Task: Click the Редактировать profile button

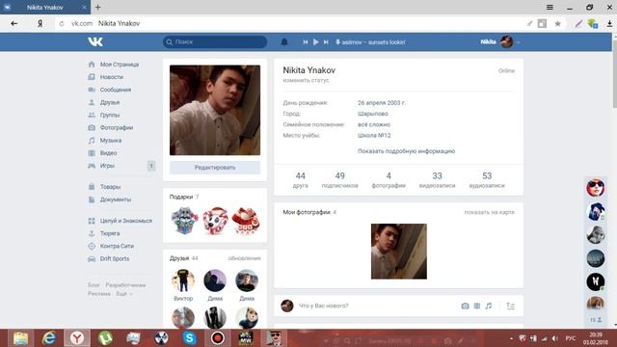Action: 215,167
